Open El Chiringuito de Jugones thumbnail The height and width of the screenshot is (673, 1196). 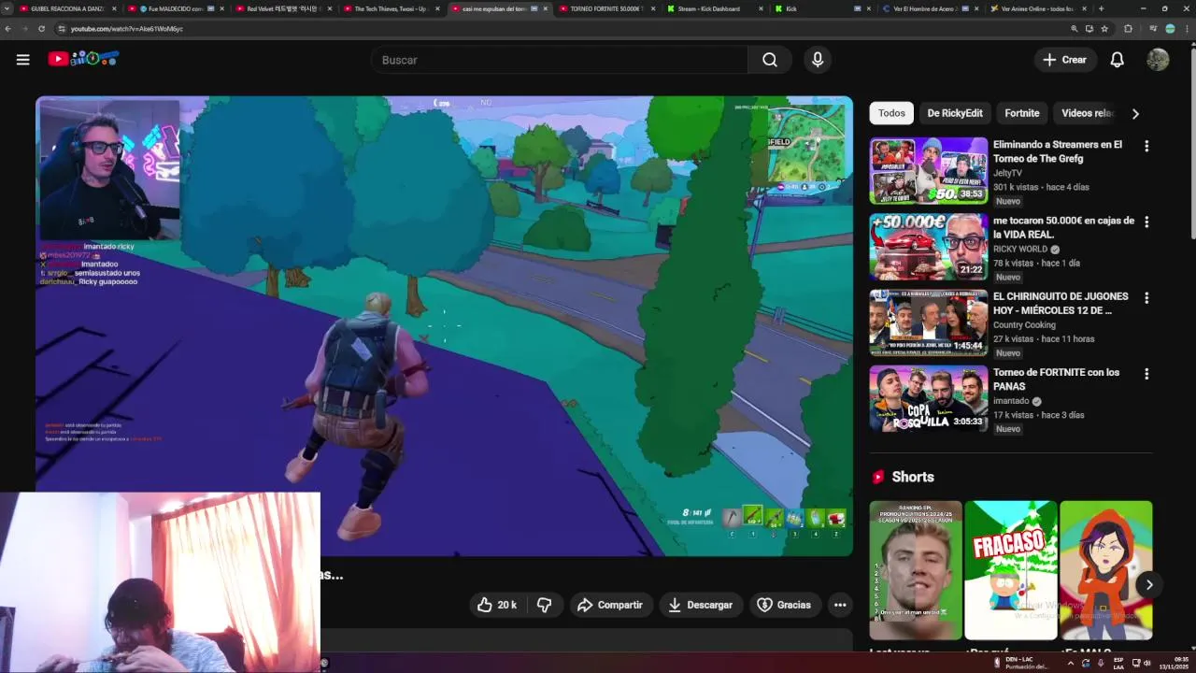[x=929, y=322]
